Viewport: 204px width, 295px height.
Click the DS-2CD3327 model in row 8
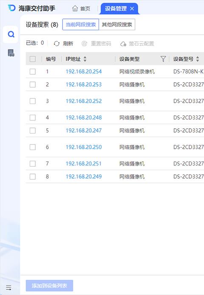(x=188, y=176)
